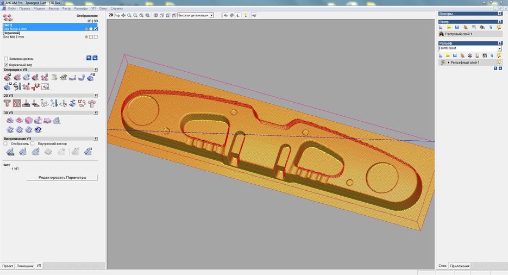Select the 2D Profile toolpath T icon
508x275 pixels.
[7, 103]
